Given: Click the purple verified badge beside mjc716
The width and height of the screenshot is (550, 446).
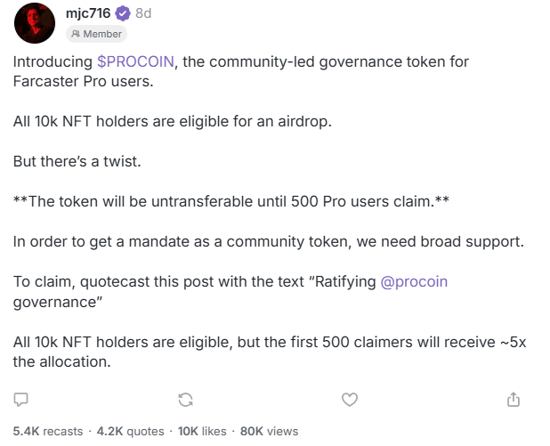Looking at the screenshot, I should [123, 13].
